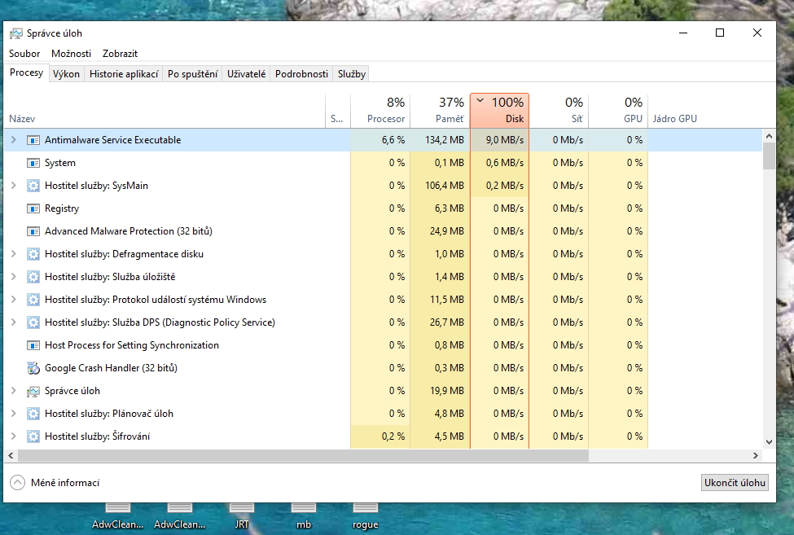Open the Možnosti menu
794x535 pixels.
point(71,54)
